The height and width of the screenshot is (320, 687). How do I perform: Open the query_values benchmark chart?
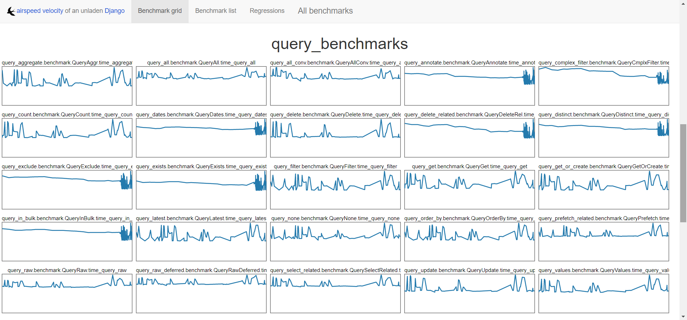pyautogui.click(x=604, y=294)
